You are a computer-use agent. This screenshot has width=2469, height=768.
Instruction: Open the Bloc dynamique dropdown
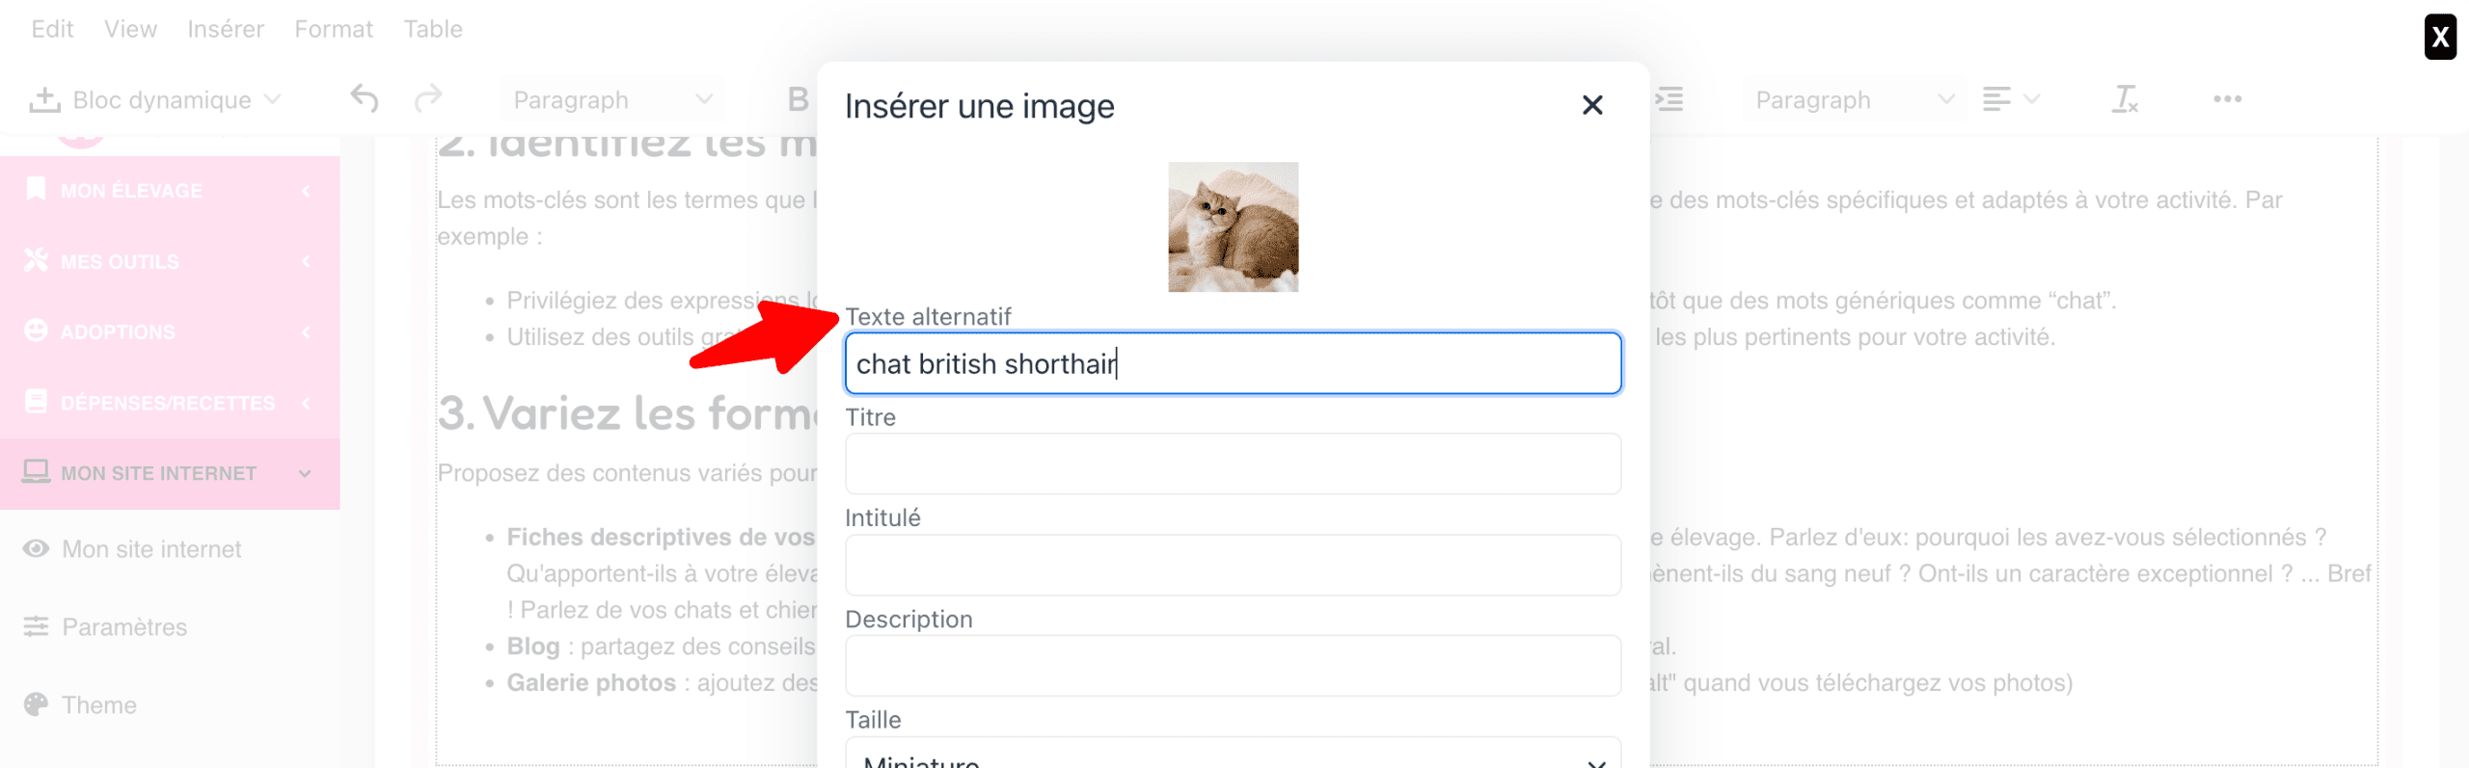click(156, 99)
